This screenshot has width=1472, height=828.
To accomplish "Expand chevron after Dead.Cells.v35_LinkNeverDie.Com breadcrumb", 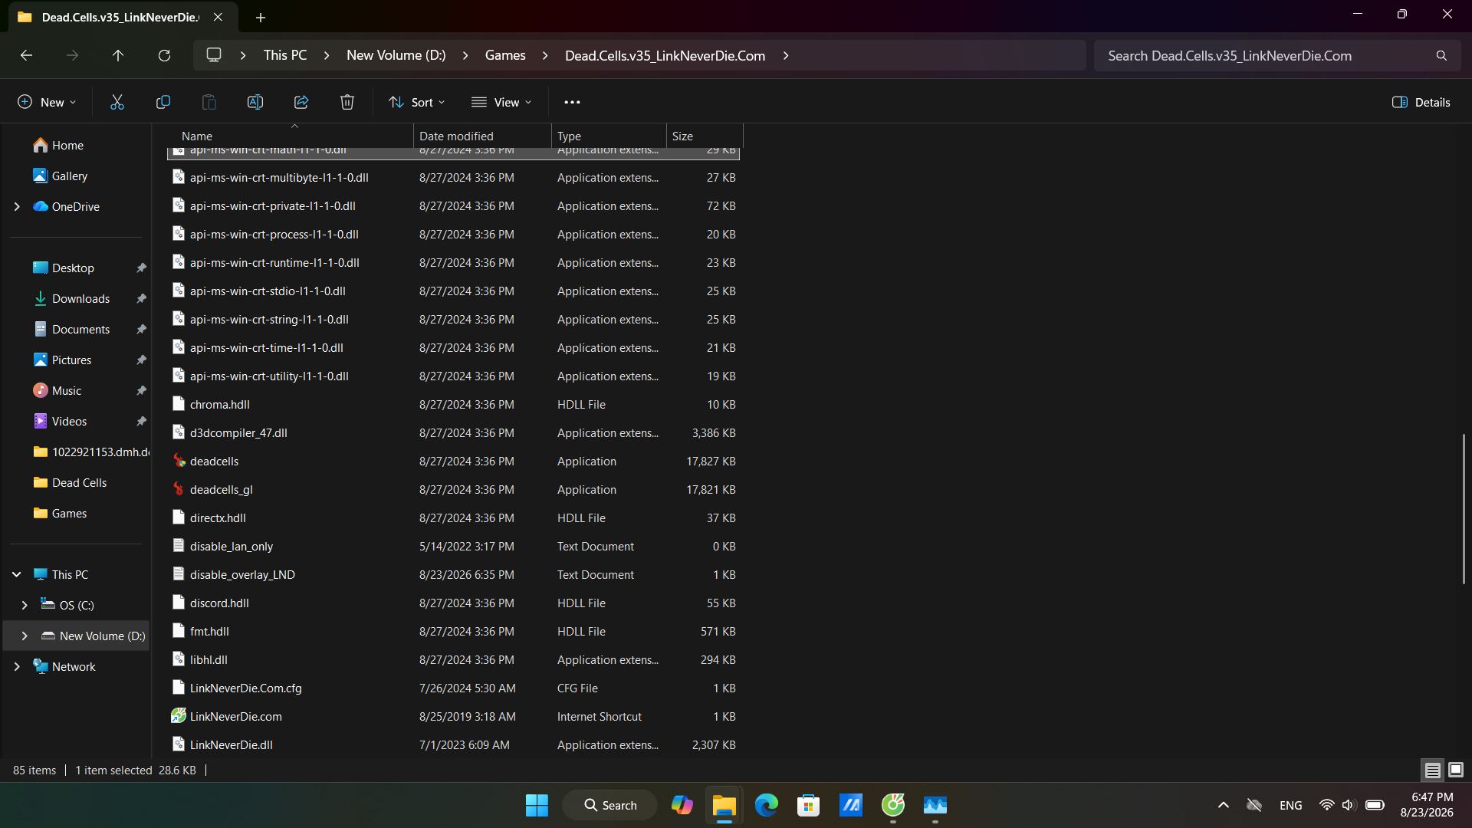I will (x=786, y=55).
